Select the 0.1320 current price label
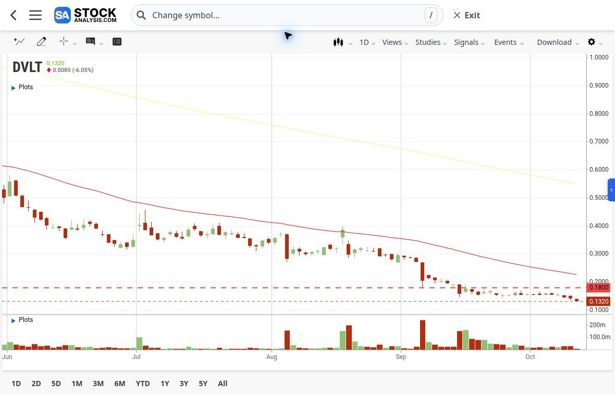Viewport: 615px width, 395px height. 598,301
